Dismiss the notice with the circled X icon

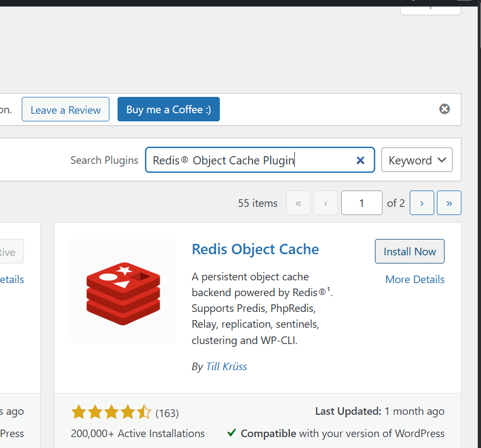click(x=444, y=109)
